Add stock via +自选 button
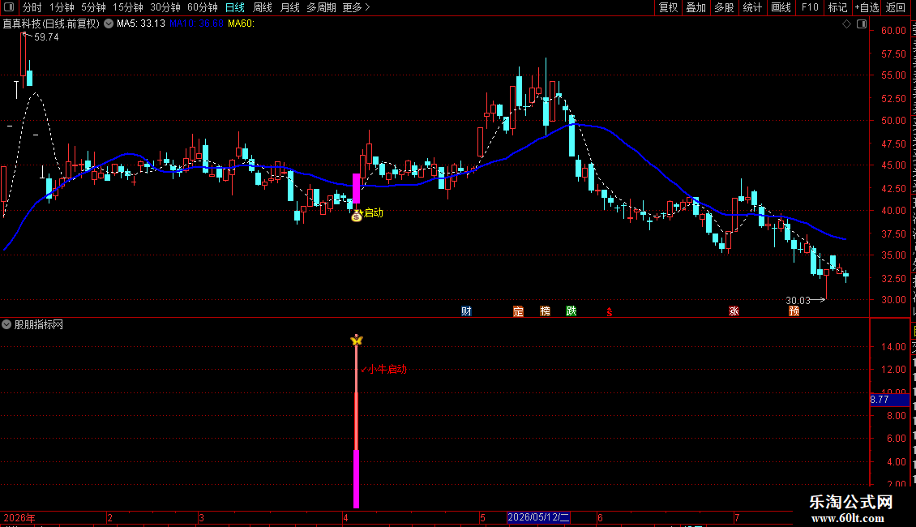Image resolution: width=916 pixels, height=527 pixels. click(x=867, y=7)
